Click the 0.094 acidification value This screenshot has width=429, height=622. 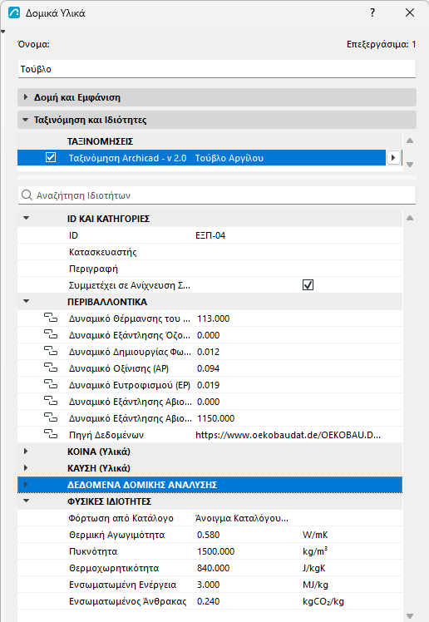pyautogui.click(x=208, y=368)
